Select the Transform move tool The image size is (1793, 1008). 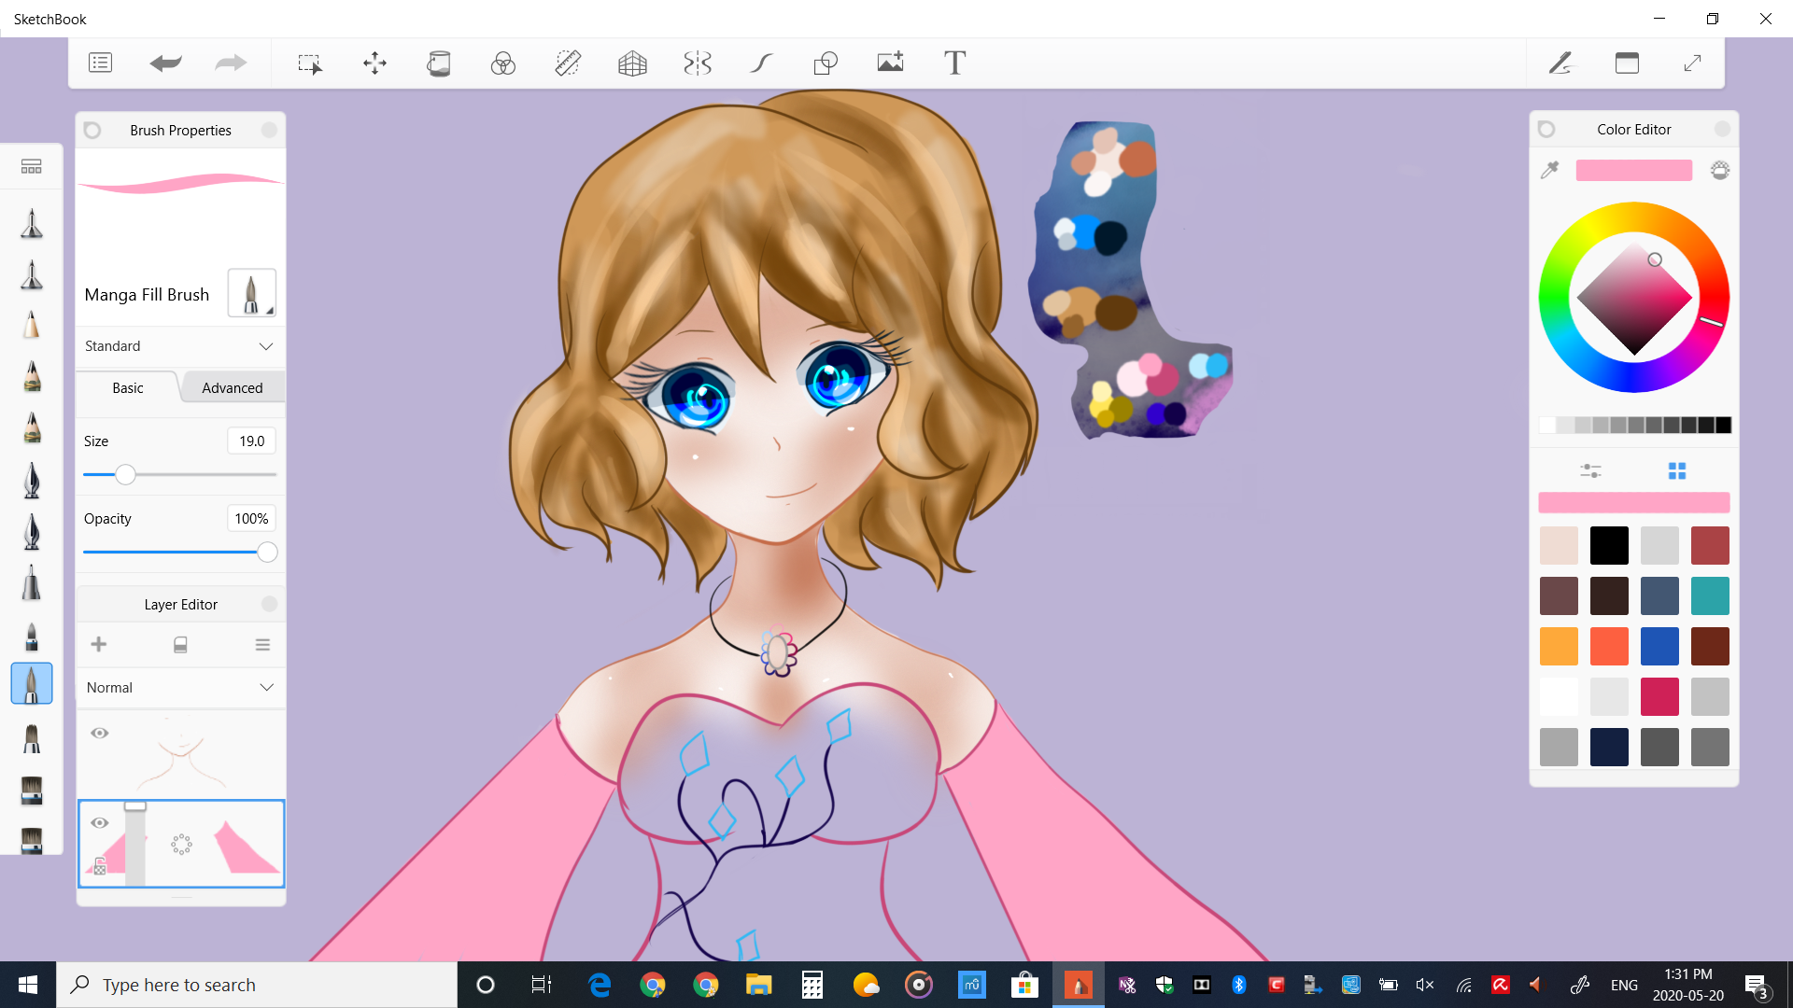(374, 63)
